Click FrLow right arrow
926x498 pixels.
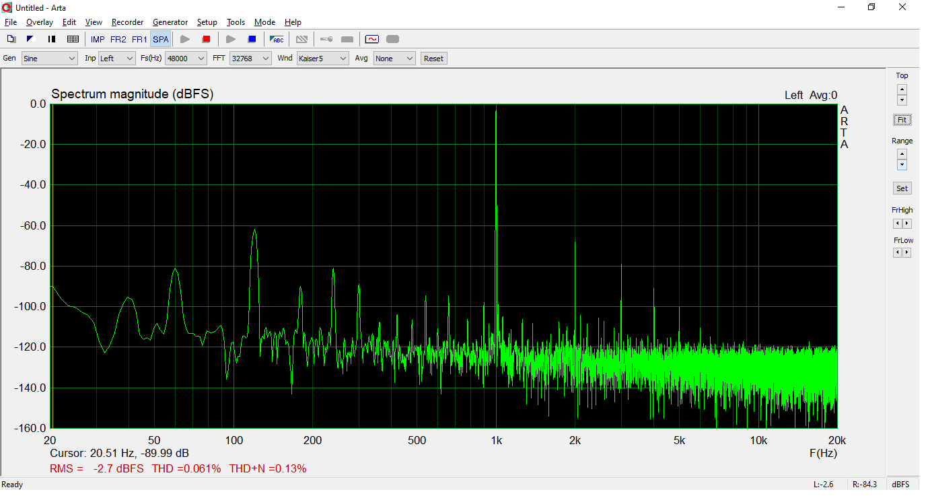pyautogui.click(x=906, y=252)
